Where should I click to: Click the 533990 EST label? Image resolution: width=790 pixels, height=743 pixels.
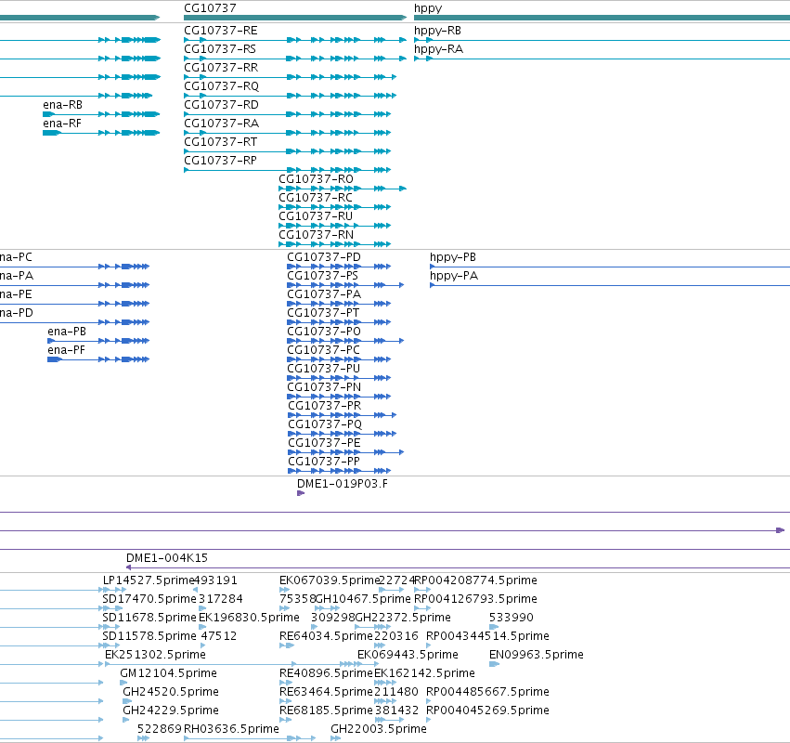(x=511, y=618)
